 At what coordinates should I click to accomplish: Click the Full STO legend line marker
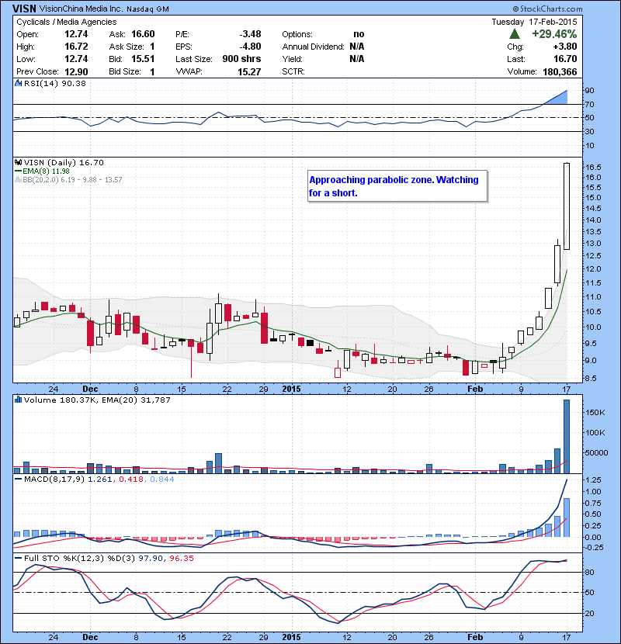point(18,558)
